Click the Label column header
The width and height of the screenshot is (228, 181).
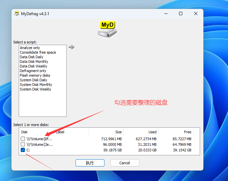tap(71, 132)
